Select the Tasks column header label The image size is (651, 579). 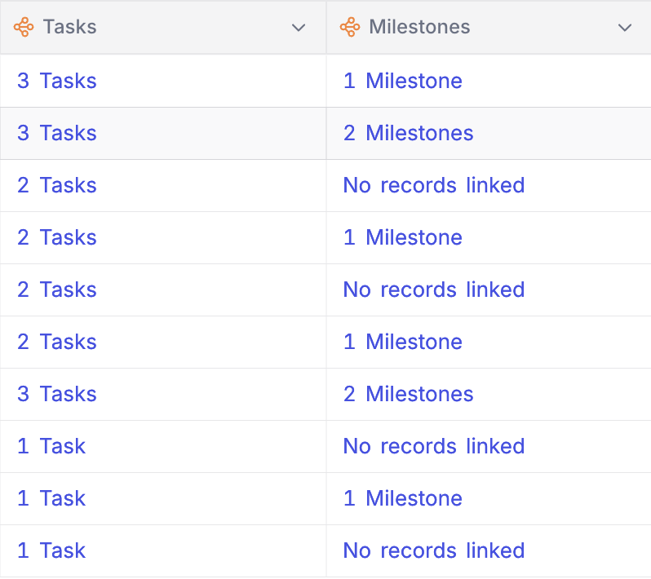coord(69,27)
